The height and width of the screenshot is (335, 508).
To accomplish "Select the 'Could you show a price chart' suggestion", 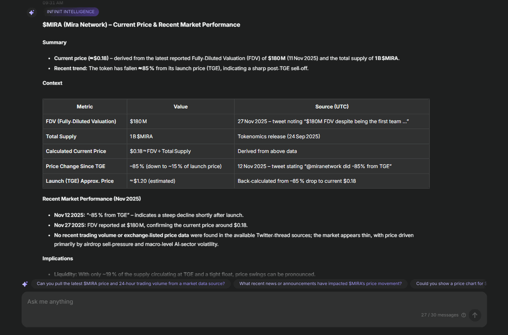I will click(x=449, y=283).
